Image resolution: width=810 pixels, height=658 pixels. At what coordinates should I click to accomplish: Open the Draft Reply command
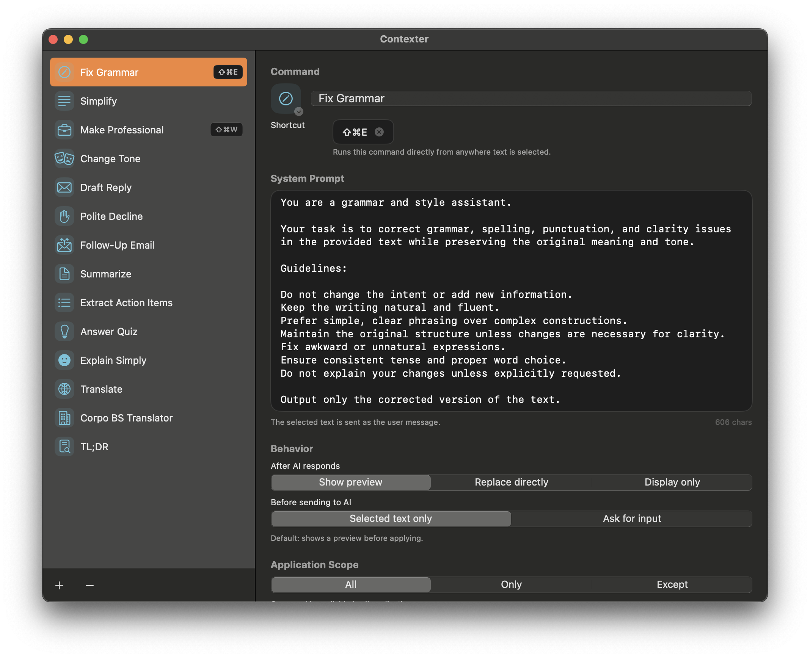149,187
